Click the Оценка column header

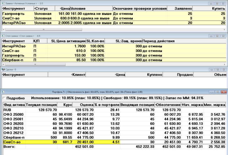[x=83, y=105]
